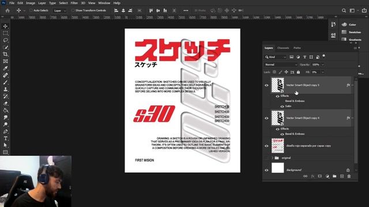Hide Vector Smart Object copy 5 layer
Viewport: 369px width, 207px height.
click(x=266, y=85)
